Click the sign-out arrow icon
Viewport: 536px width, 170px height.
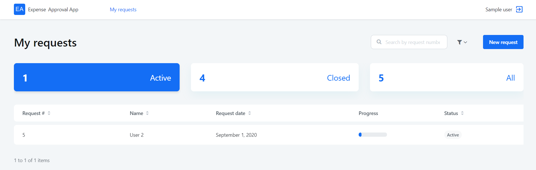pos(519,9)
